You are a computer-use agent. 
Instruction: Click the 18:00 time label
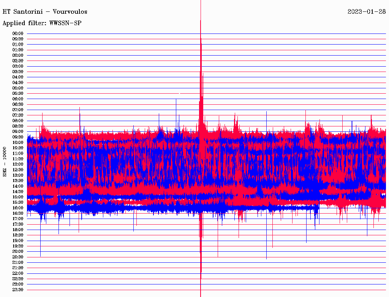[x=18, y=230]
